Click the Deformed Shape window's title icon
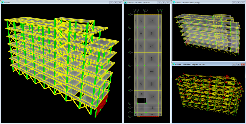 (x=173, y=2)
